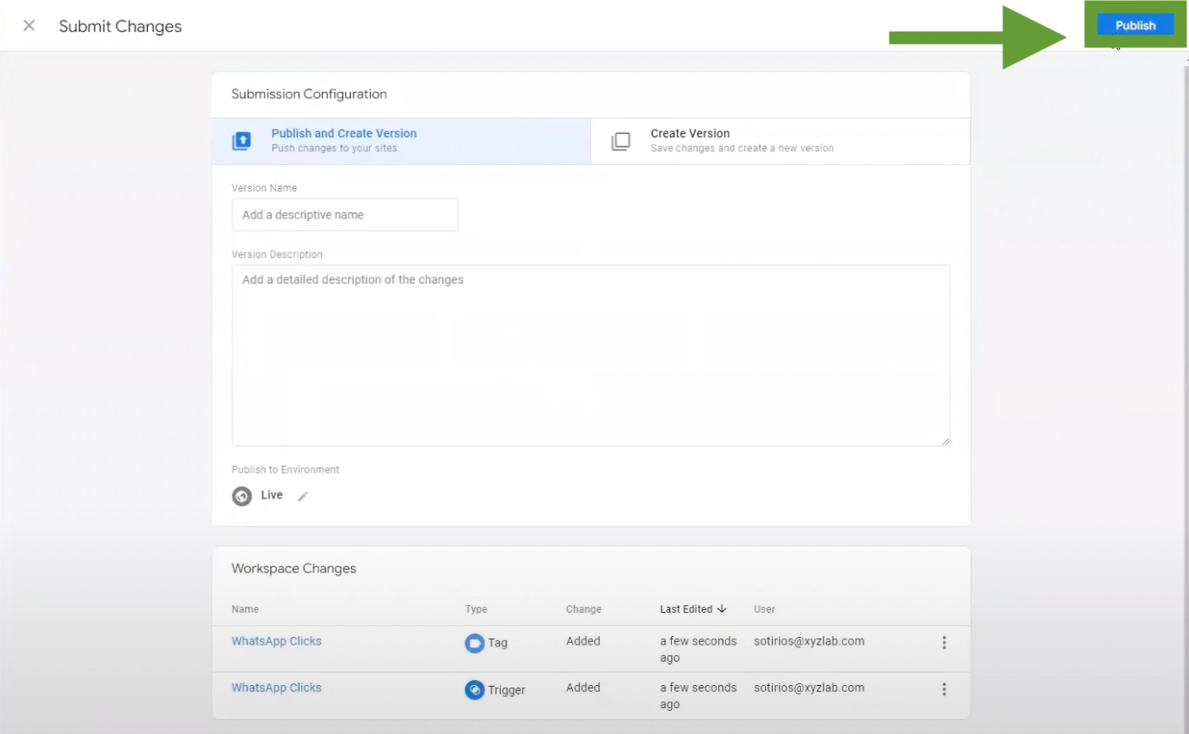Image resolution: width=1189 pixels, height=734 pixels.
Task: Select Publish and Create Version tab
Action: pyautogui.click(x=401, y=141)
